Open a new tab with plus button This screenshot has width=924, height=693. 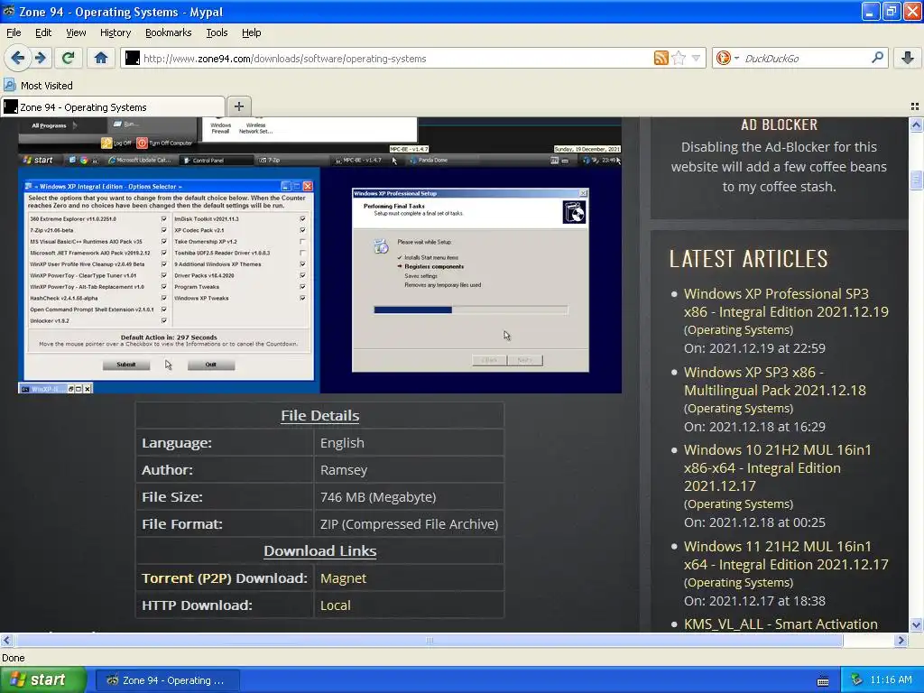pyautogui.click(x=238, y=106)
